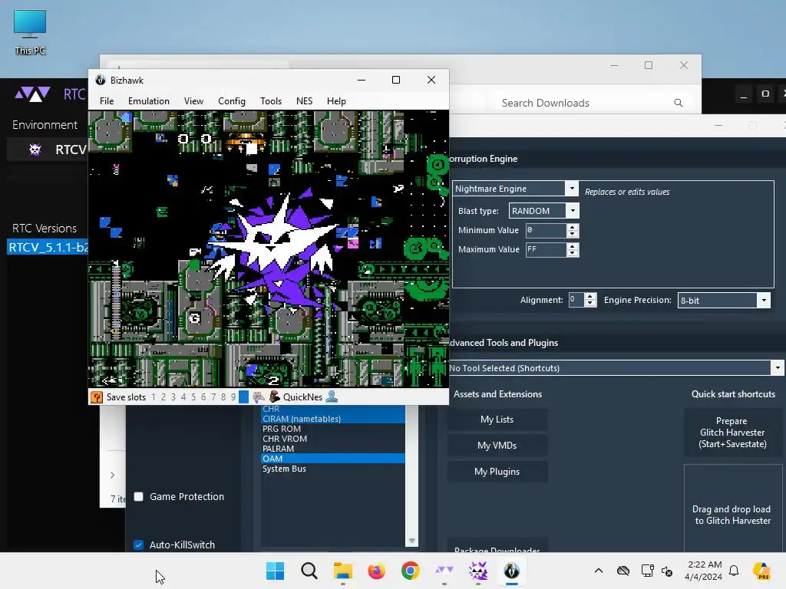This screenshot has width=786, height=589.
Task: Click Prepare Glitch Harvester (Start+Savestate)
Action: (x=732, y=433)
